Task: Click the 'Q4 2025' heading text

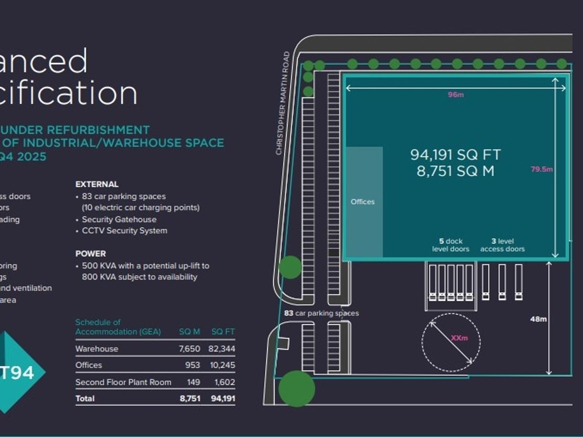Action: pos(23,157)
